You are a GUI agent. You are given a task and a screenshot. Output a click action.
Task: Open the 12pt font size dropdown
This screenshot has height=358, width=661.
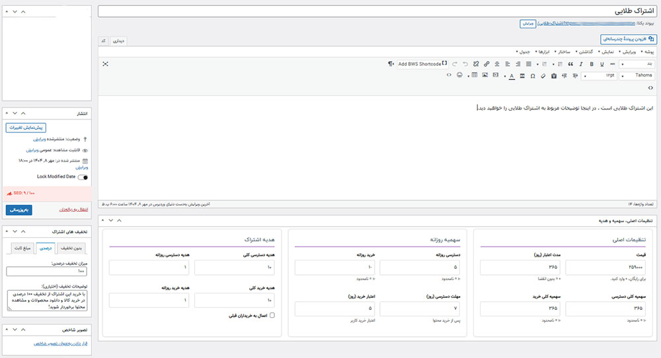(x=600, y=76)
